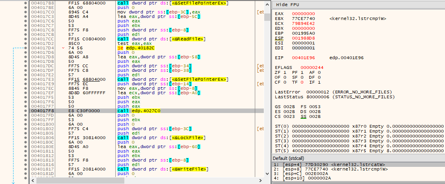Select the call ReadFile instruction
The image size is (445, 184).
[x=162, y=39]
